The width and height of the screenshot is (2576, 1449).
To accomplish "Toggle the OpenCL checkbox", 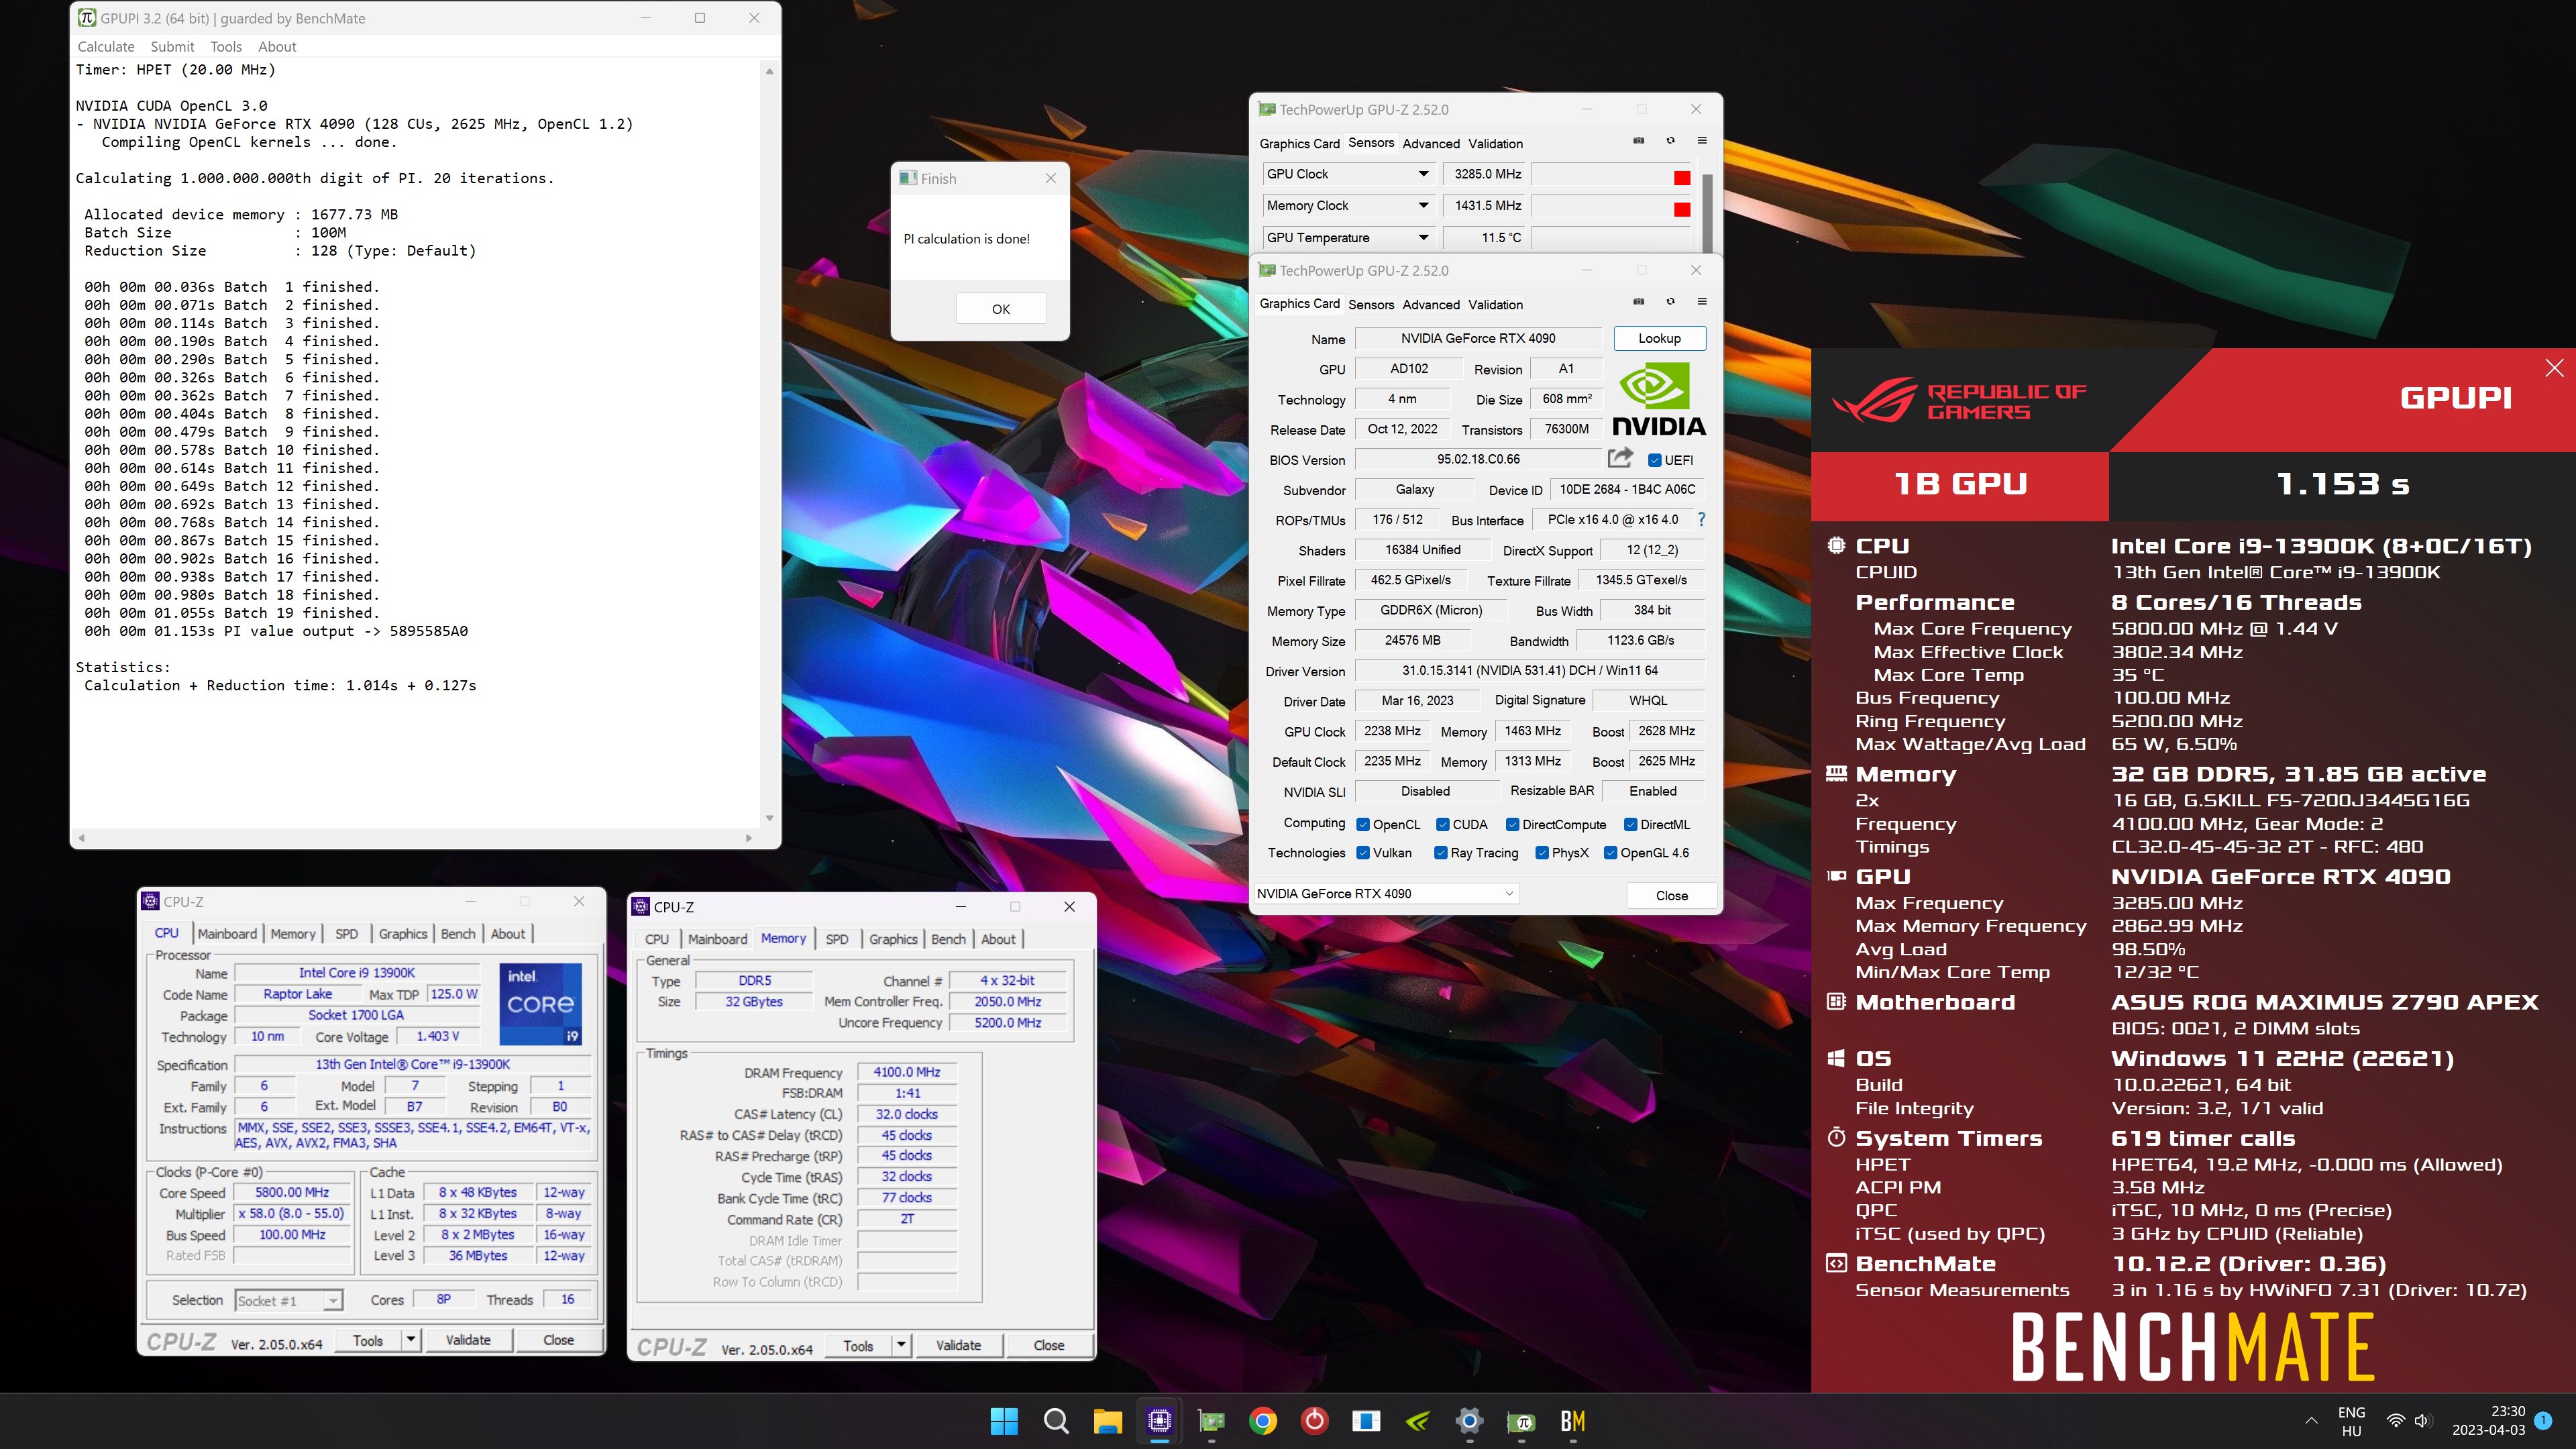I will [x=1363, y=824].
